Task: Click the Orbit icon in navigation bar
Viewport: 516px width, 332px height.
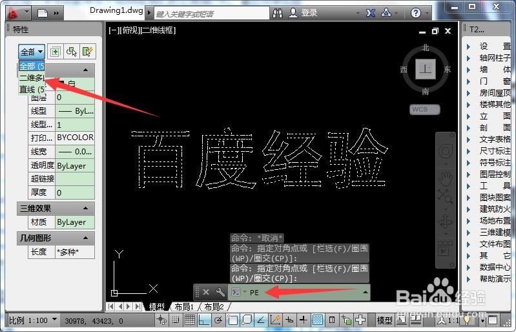Action: 445,222
